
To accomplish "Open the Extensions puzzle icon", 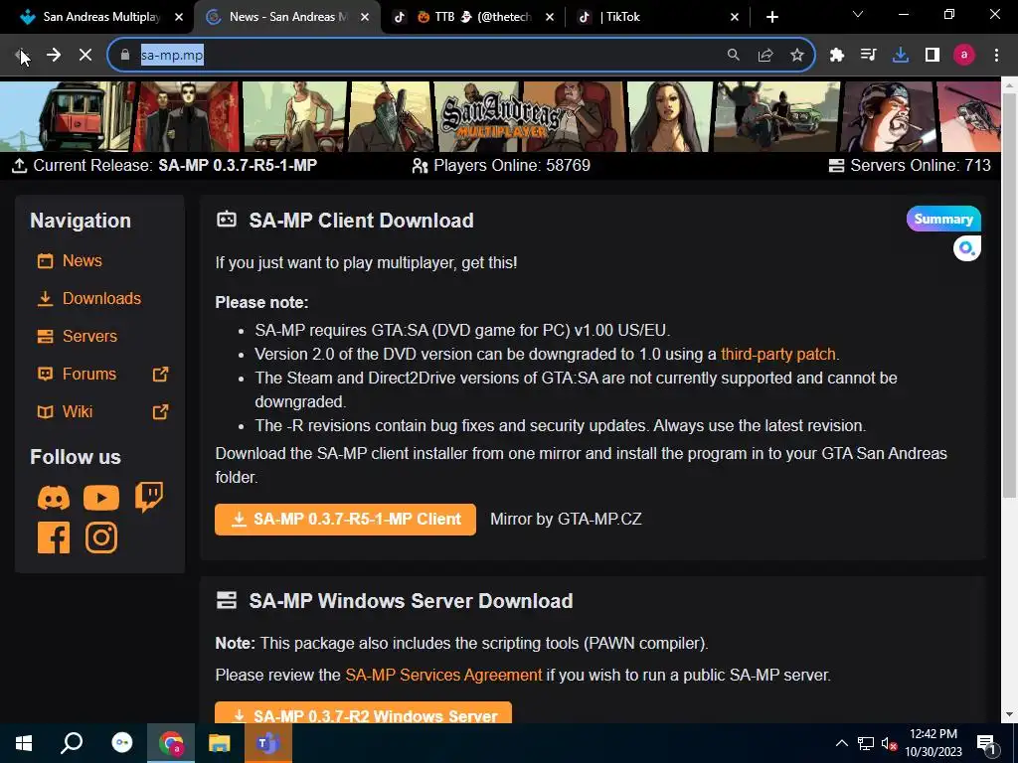I will (837, 56).
